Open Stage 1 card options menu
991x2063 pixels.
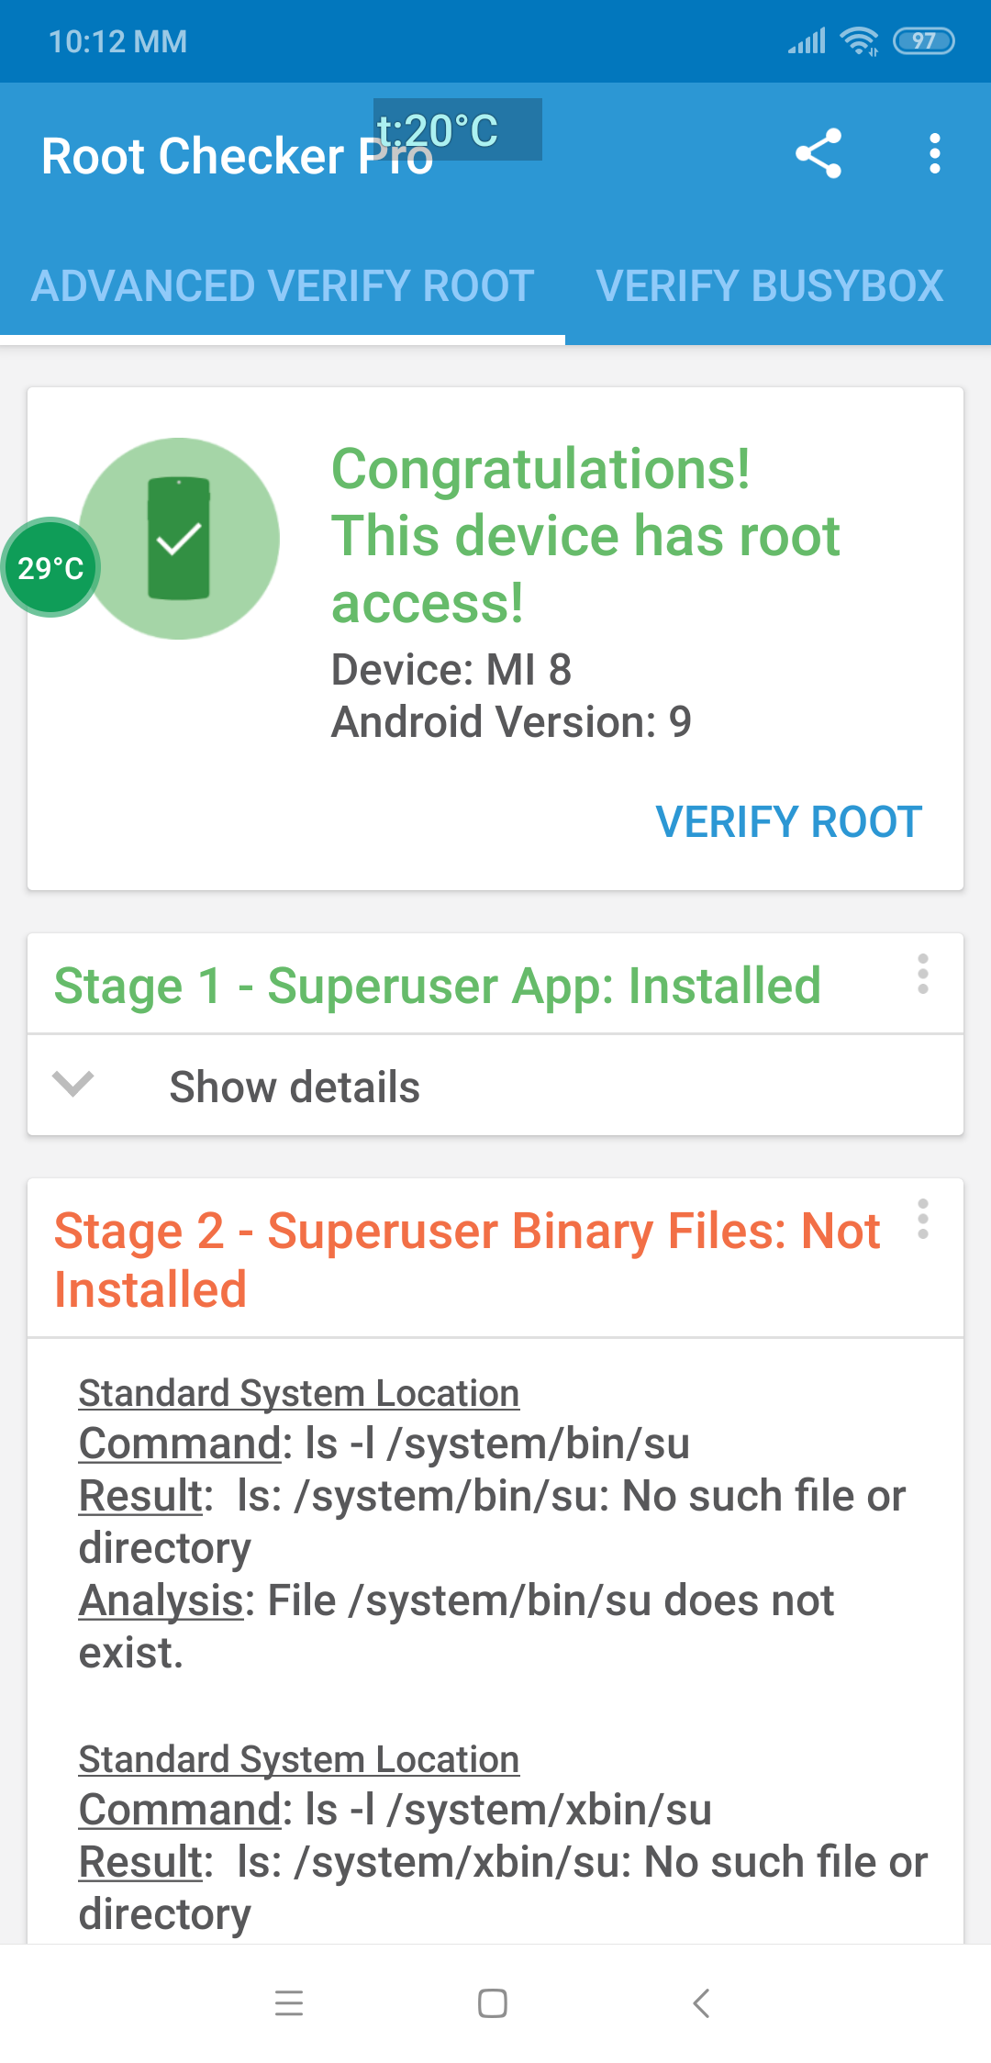click(922, 974)
